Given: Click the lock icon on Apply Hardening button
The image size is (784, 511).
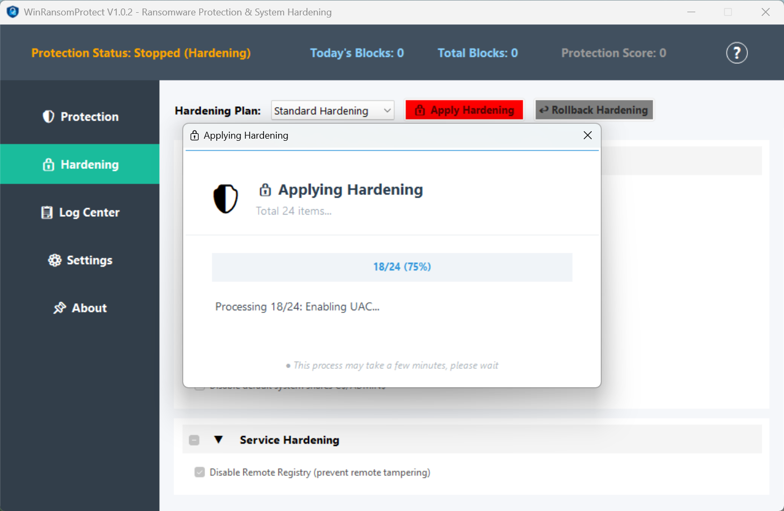Looking at the screenshot, I should [x=420, y=110].
